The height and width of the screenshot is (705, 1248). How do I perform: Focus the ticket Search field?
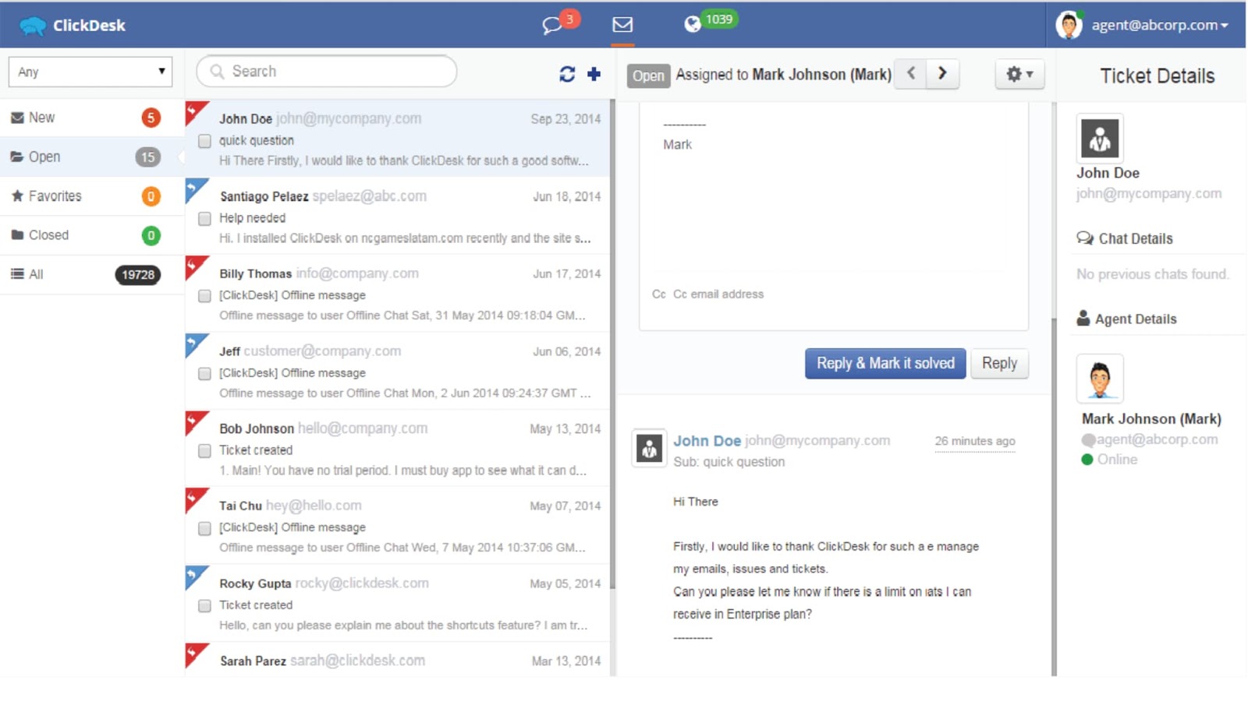tap(327, 71)
